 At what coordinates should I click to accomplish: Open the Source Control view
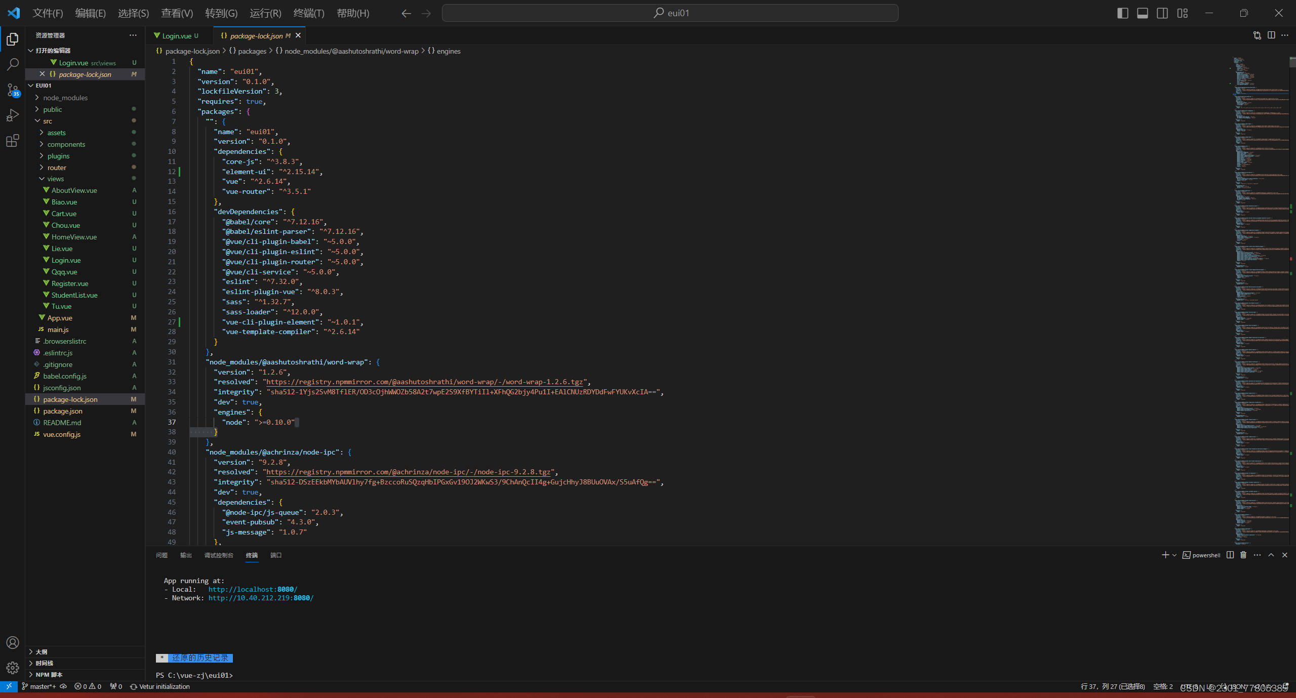pos(13,90)
